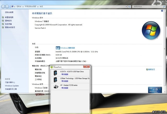Image resolution: width=167 pixels, height=114 pixels.
Task: Select A-DATA USB Flash Drive in SharePort
Action: (x=70, y=73)
